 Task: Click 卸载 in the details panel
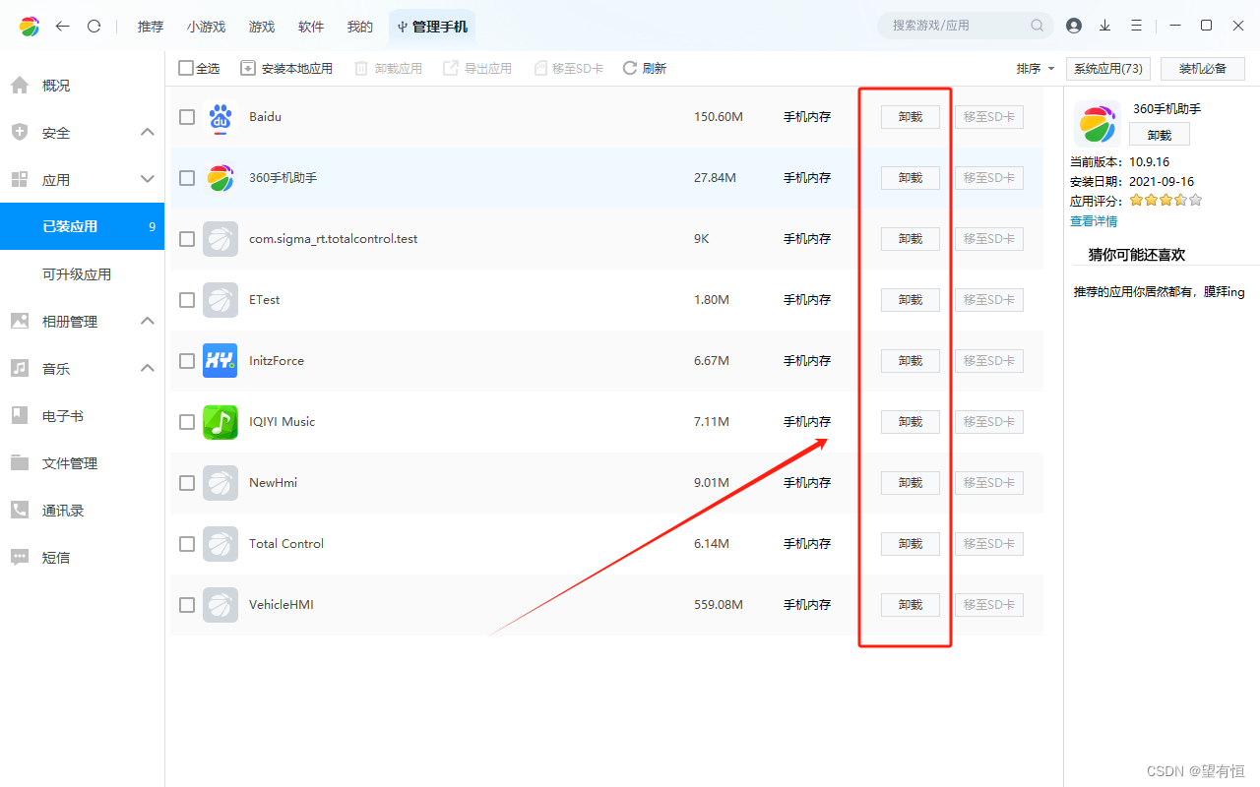(x=1160, y=135)
